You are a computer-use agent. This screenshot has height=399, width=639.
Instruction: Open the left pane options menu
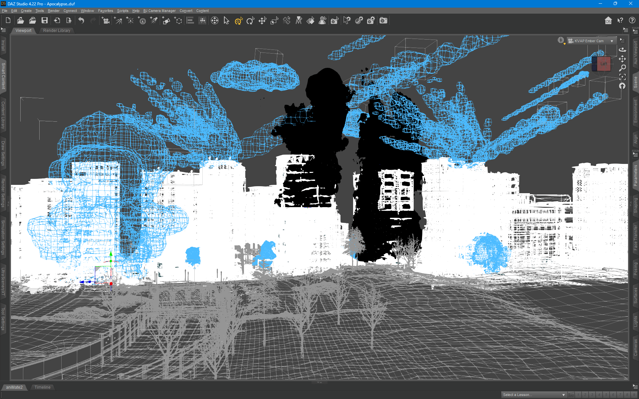3,30
